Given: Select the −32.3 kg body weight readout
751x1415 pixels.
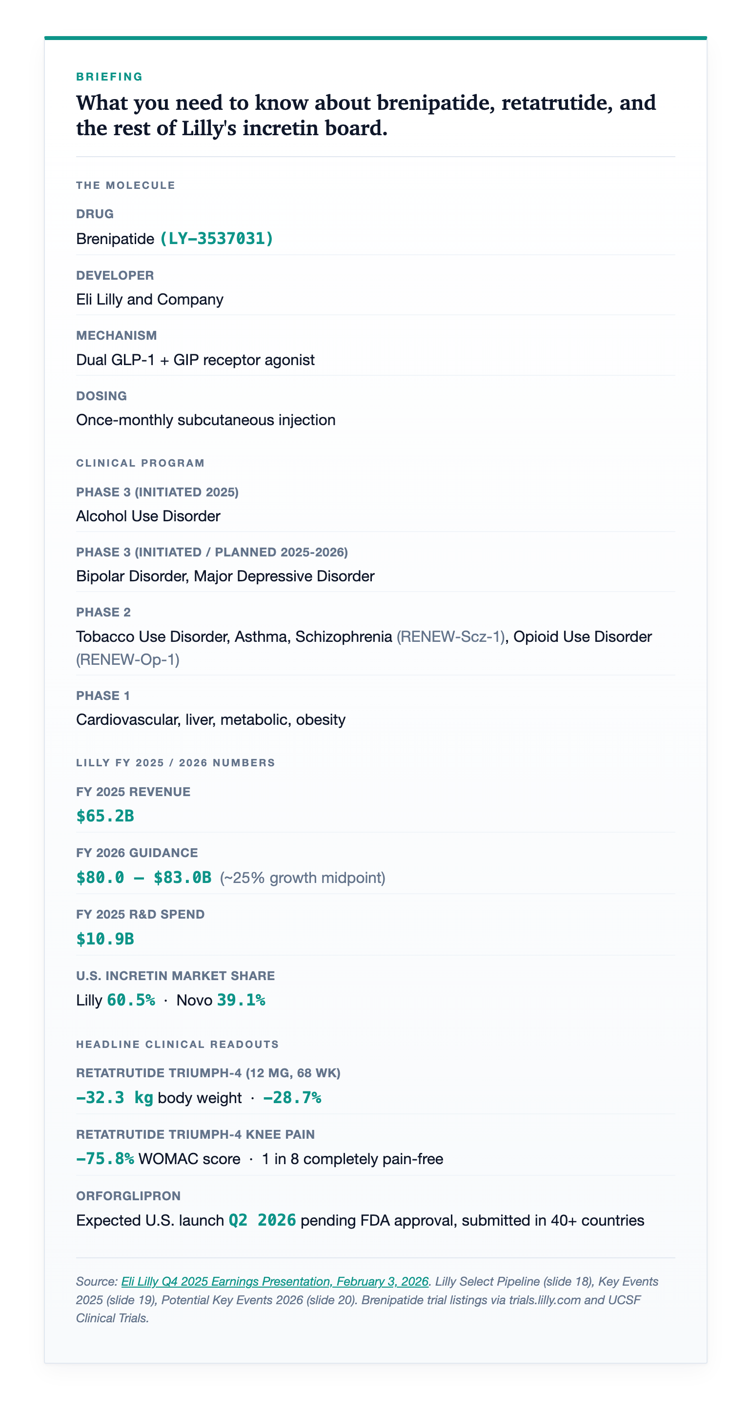Looking at the screenshot, I should [x=159, y=1098].
